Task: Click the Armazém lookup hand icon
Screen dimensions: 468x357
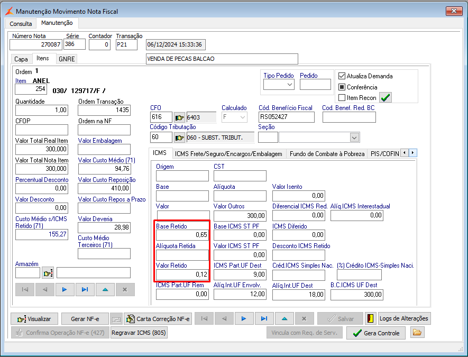Action: point(48,273)
